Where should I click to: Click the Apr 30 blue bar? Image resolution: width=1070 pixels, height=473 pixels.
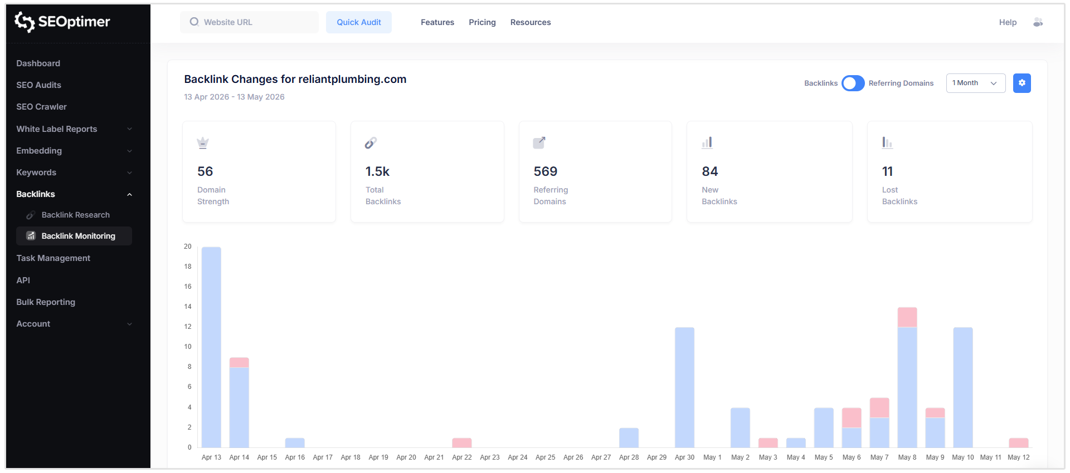coord(684,387)
